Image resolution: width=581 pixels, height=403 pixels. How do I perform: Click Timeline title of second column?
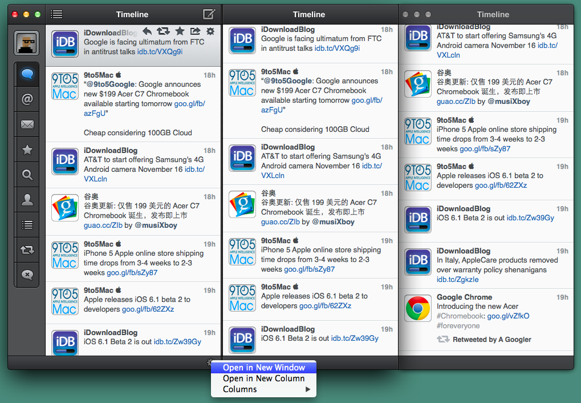[308, 14]
